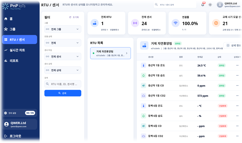The height and width of the screenshot is (143, 242).
Task: Toggle the KO / EN language switch
Action: [30, 113]
